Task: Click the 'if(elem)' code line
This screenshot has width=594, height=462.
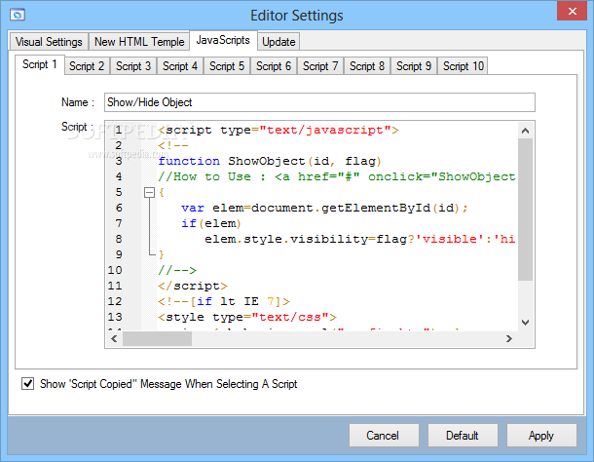Action: click(211, 223)
